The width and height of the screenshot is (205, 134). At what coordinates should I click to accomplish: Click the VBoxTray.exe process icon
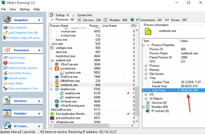[57, 64]
